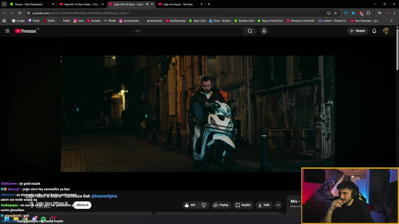Reload the page with refresh icon

tap(19, 13)
